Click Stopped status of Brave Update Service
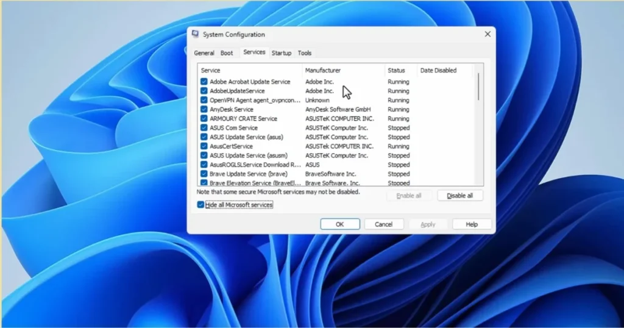Viewport: 624px width, 328px height. pyautogui.click(x=399, y=174)
